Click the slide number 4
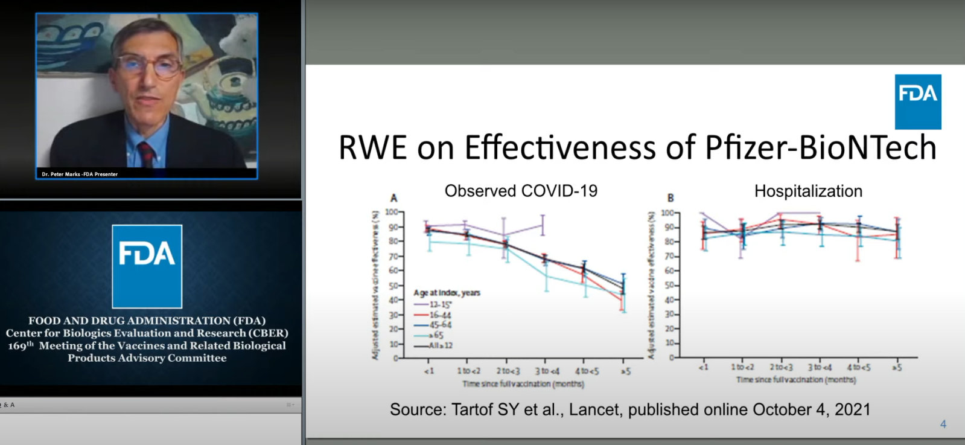The image size is (965, 445). tap(943, 424)
